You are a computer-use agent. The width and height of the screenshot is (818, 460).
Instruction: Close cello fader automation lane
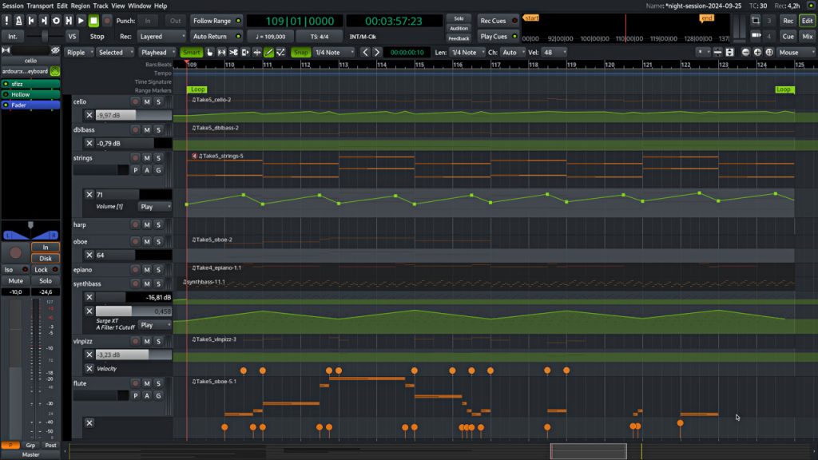[89, 115]
